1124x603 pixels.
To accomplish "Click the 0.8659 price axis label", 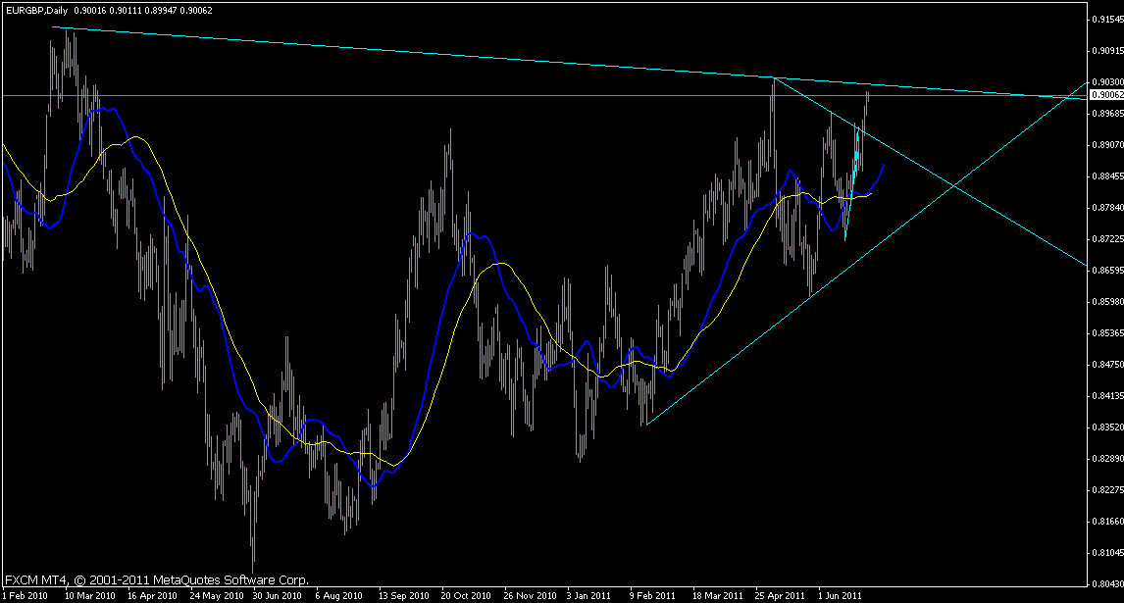I will tap(1107, 270).
